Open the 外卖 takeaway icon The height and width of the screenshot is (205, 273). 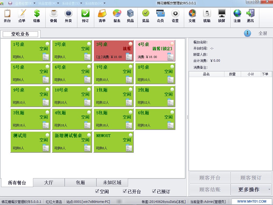[68, 16]
